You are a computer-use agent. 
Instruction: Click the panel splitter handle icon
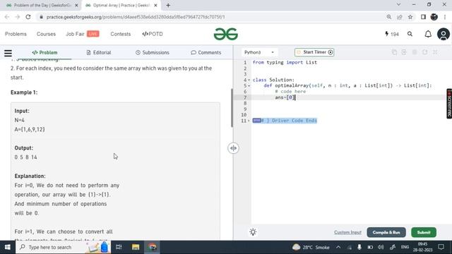tap(233, 148)
